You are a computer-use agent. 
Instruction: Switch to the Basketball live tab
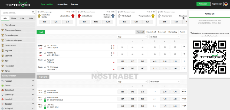point(151,32)
